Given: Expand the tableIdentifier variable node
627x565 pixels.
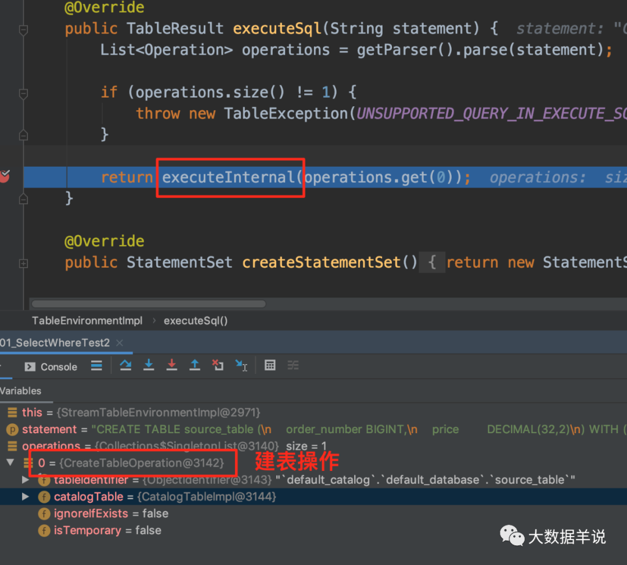Looking at the screenshot, I should [x=26, y=480].
